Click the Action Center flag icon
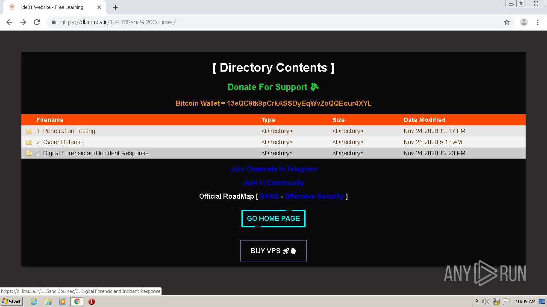Viewport: 547px width, 307px height. click(506, 301)
